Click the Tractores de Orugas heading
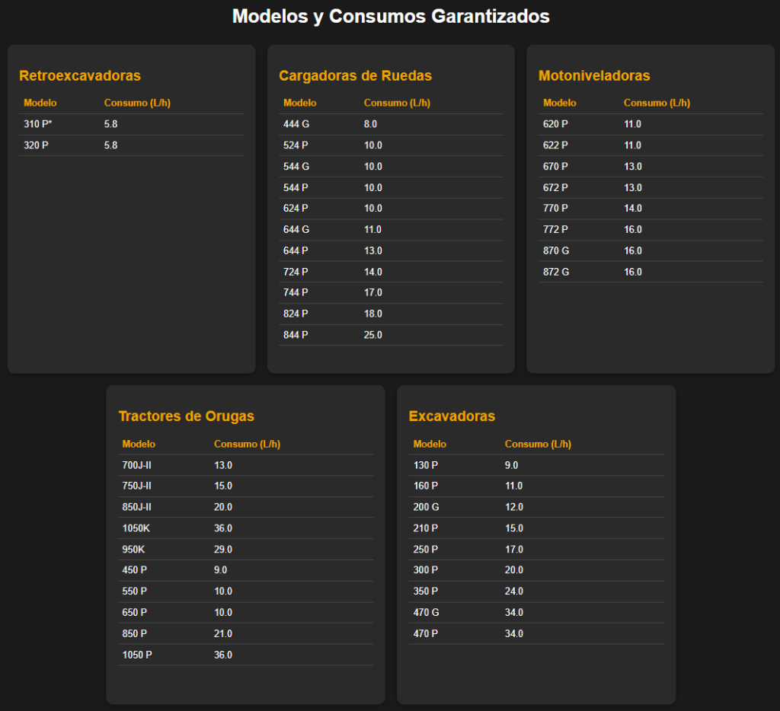Screen dimensions: 780x711 tap(186, 416)
